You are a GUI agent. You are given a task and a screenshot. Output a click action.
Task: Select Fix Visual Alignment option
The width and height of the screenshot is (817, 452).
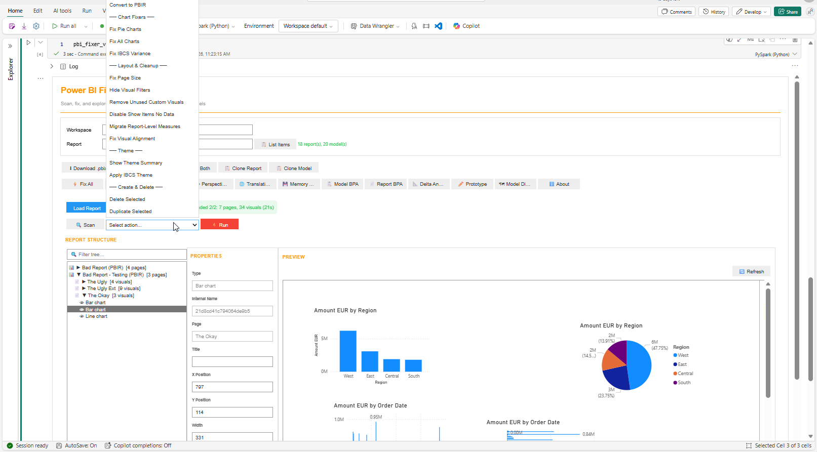pos(152,139)
